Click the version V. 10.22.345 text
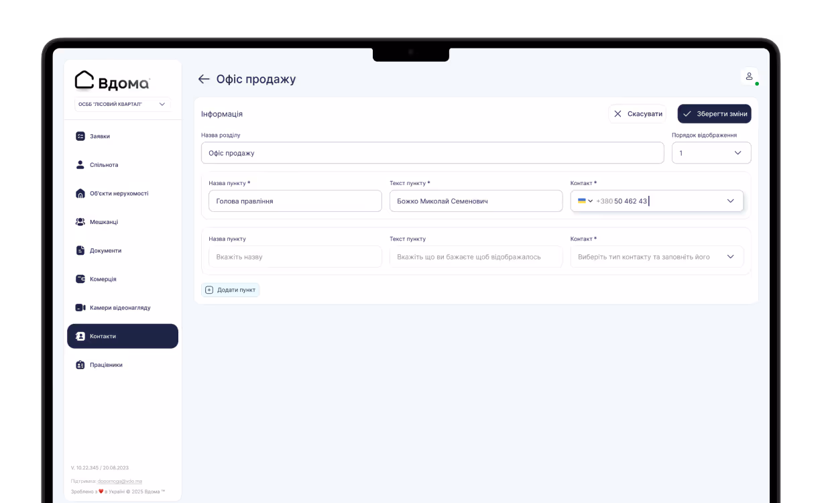 coord(100,467)
